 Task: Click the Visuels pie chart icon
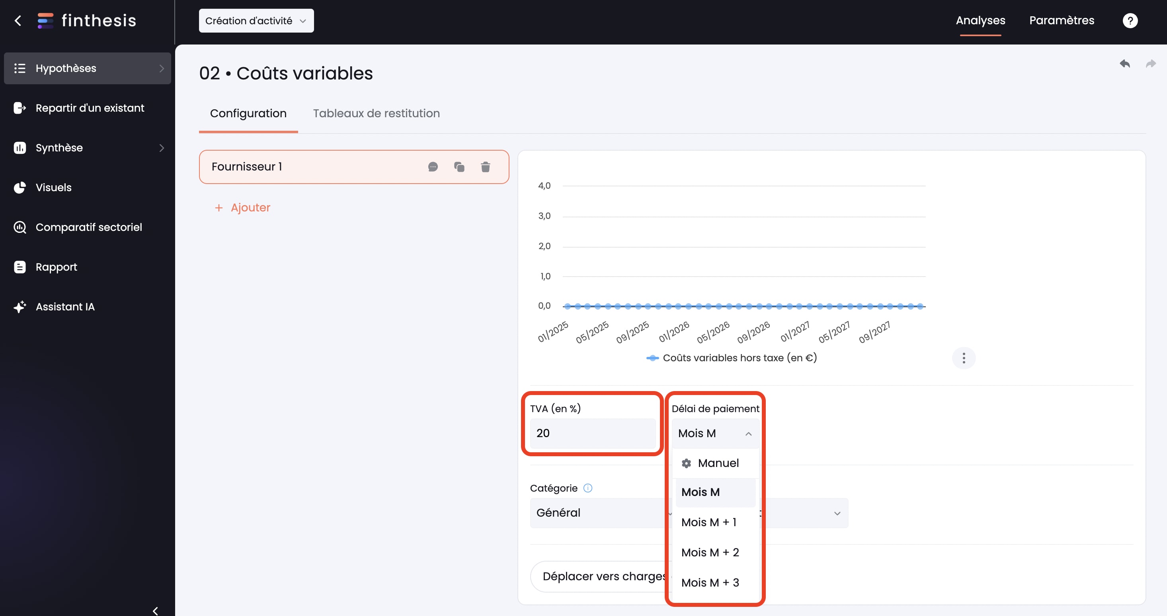[20, 188]
